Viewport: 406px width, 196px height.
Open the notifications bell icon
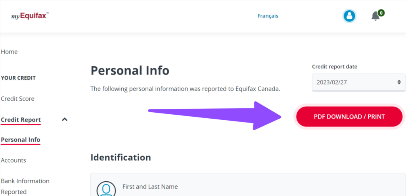(x=375, y=16)
